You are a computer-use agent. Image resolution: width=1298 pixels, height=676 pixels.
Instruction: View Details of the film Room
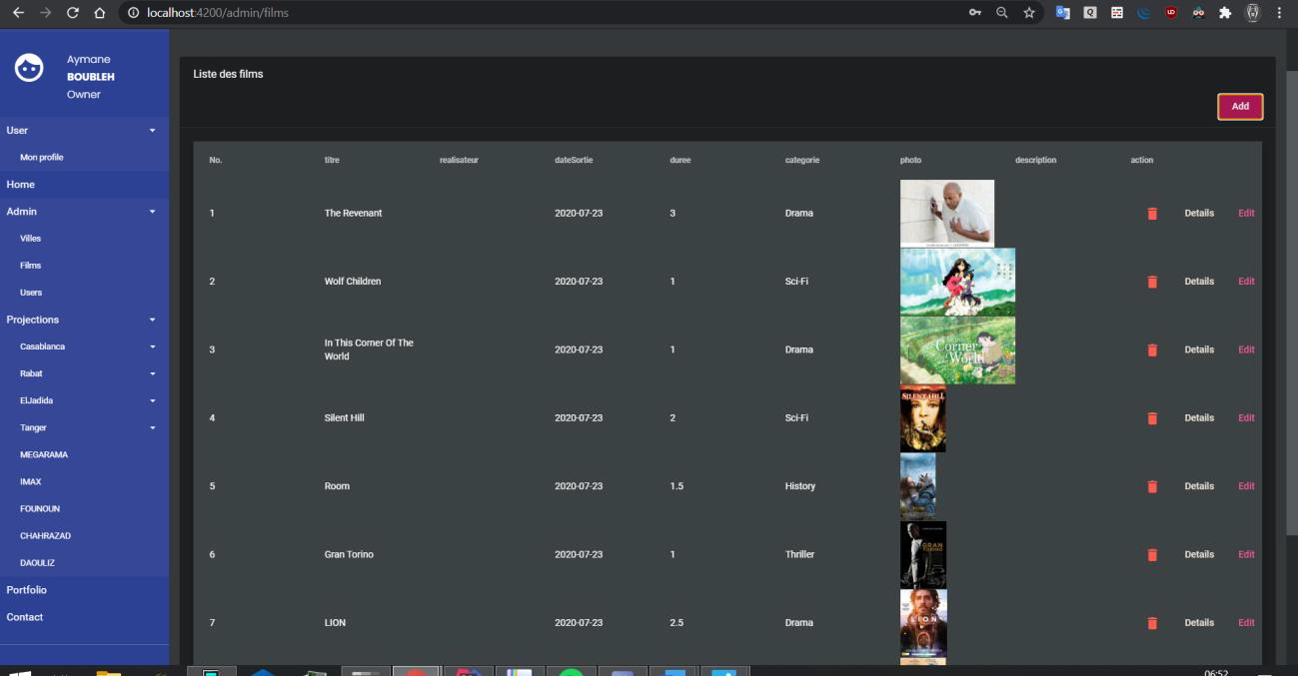(x=1199, y=485)
